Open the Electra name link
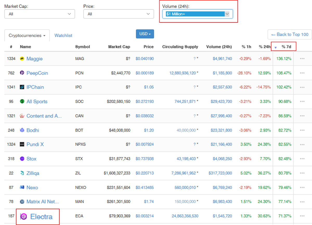Screen dimensions: 312x225 (x=41, y=216)
